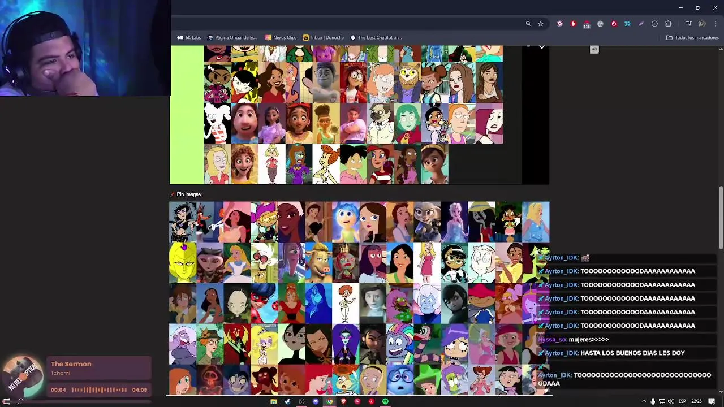Open the browser media controls icon

tap(688, 24)
